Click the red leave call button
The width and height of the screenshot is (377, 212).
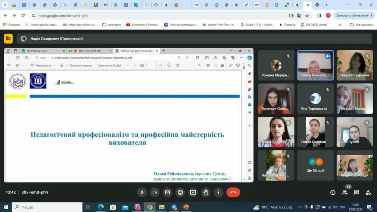pyautogui.click(x=233, y=192)
